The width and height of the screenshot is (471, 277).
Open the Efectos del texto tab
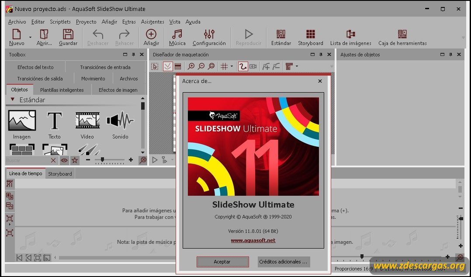click(x=35, y=67)
